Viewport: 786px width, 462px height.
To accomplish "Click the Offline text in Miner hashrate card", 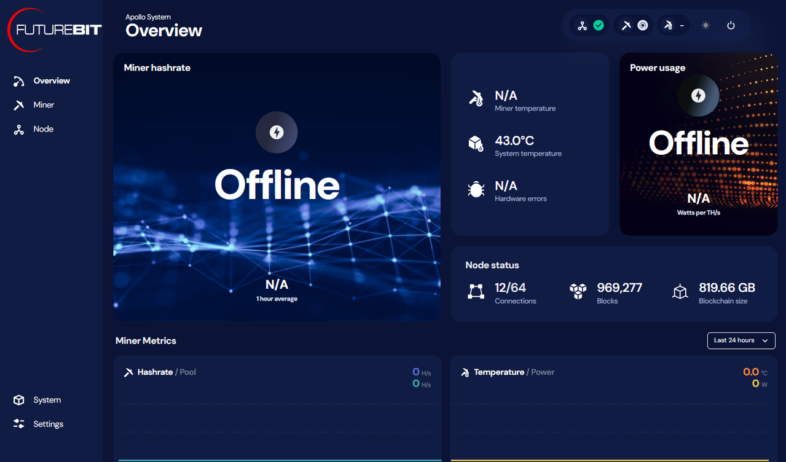I will click(277, 184).
